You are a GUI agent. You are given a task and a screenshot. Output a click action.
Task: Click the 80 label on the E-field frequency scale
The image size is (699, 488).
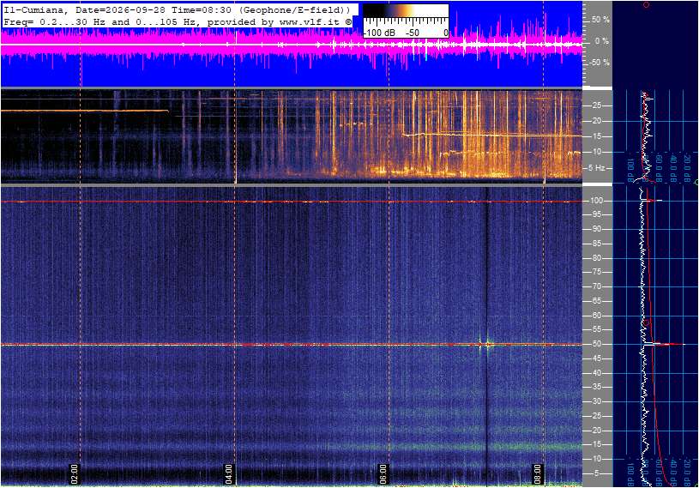click(x=596, y=258)
